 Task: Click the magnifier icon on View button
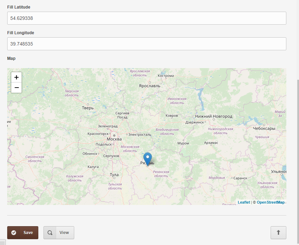50,233
